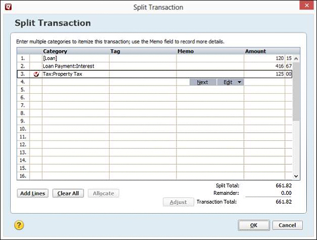317x240 pixels.
Task: Select the Loan Payment:Interest category cell
Action: [76, 66]
